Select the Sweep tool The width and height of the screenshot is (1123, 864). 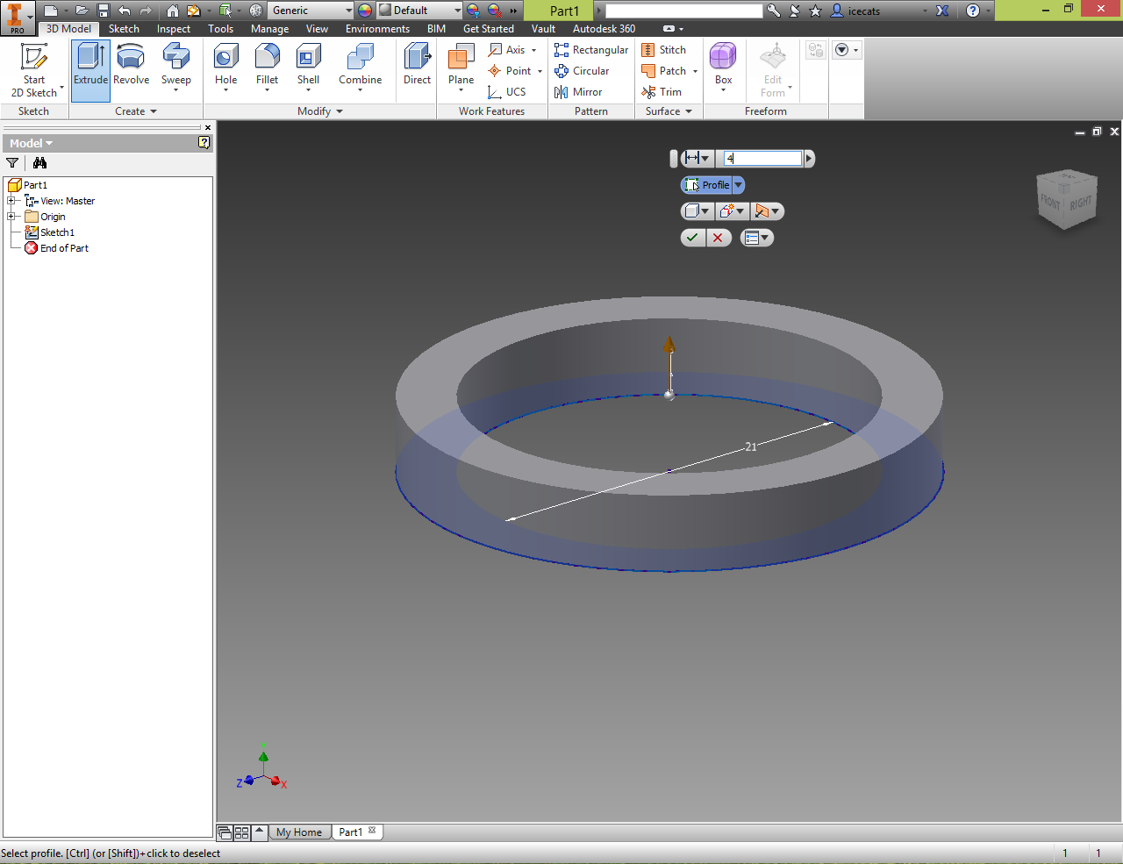[x=175, y=68]
